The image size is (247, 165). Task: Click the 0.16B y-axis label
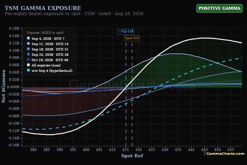(x=14, y=28)
